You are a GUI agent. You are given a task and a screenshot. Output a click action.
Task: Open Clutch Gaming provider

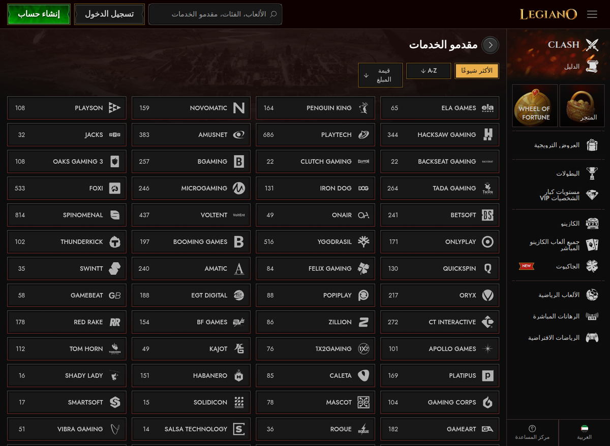pos(315,162)
